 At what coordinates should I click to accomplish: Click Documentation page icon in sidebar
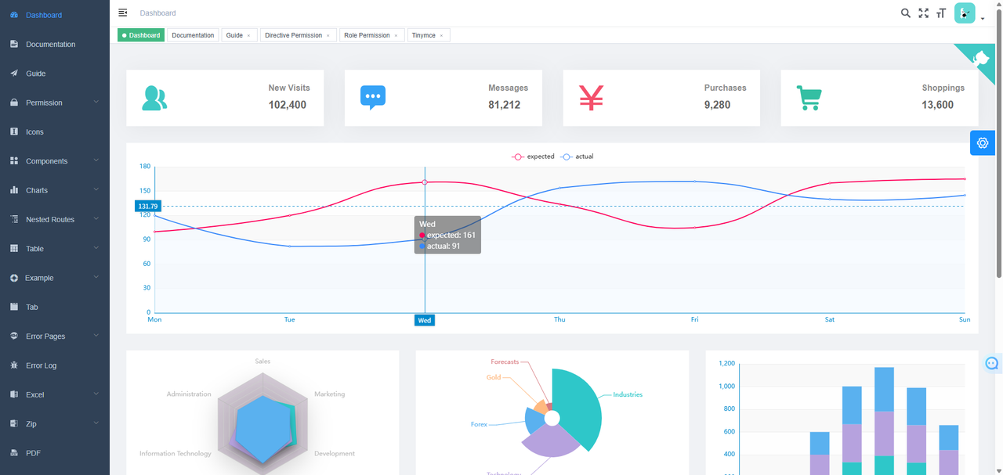pos(14,44)
